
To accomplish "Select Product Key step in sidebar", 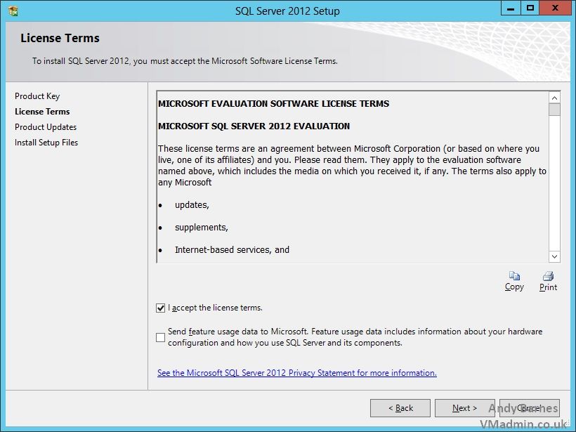I will tap(37, 96).
